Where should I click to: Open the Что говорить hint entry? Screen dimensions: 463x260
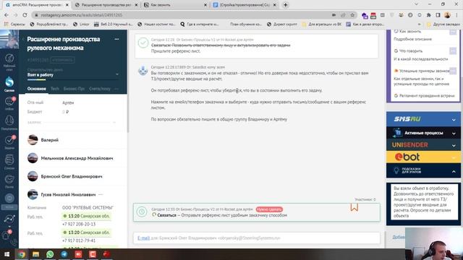(410, 51)
